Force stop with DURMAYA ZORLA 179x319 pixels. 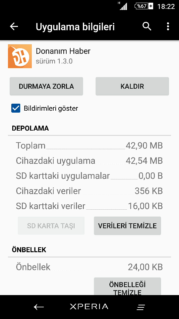point(46,86)
